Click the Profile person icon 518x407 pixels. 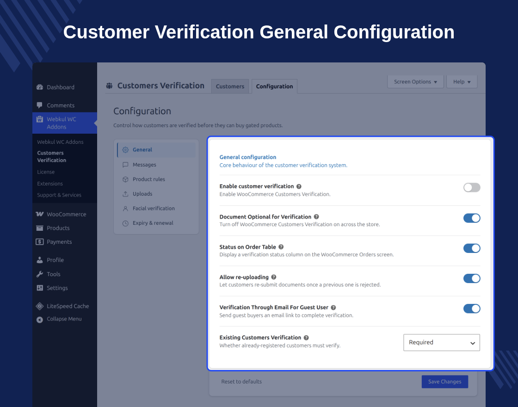40,260
